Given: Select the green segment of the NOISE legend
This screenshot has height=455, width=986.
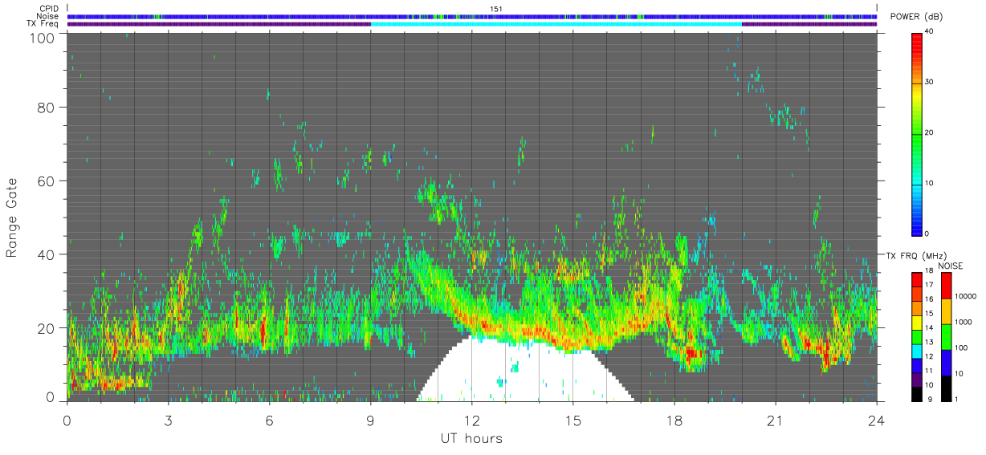Looking at the screenshot, I should pyautogui.click(x=947, y=337).
